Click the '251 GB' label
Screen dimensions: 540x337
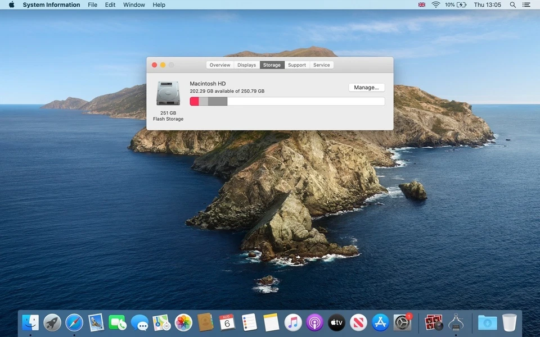[x=168, y=113]
